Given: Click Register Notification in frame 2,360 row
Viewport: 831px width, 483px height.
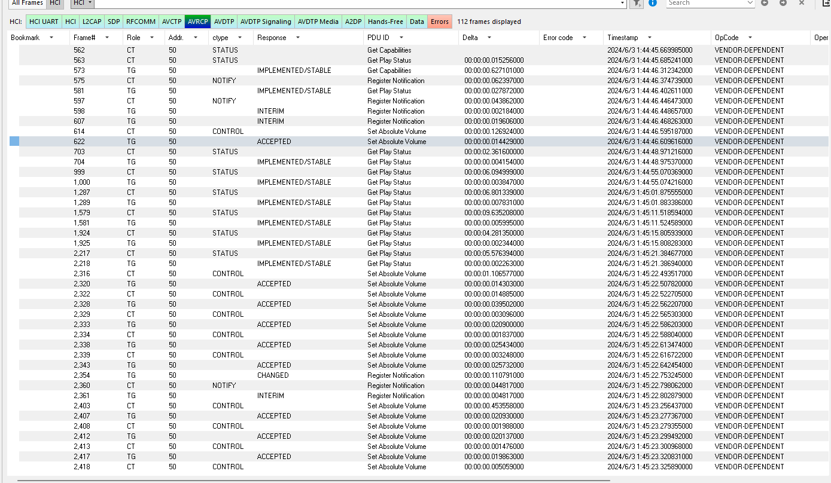Looking at the screenshot, I should (395, 386).
